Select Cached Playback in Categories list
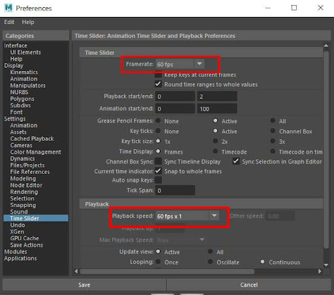Viewport: 334px width, 295px height. (32, 139)
